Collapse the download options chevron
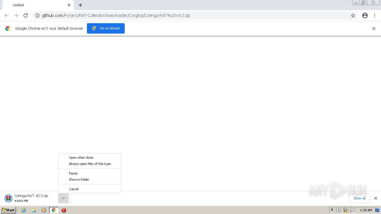 coord(63,198)
